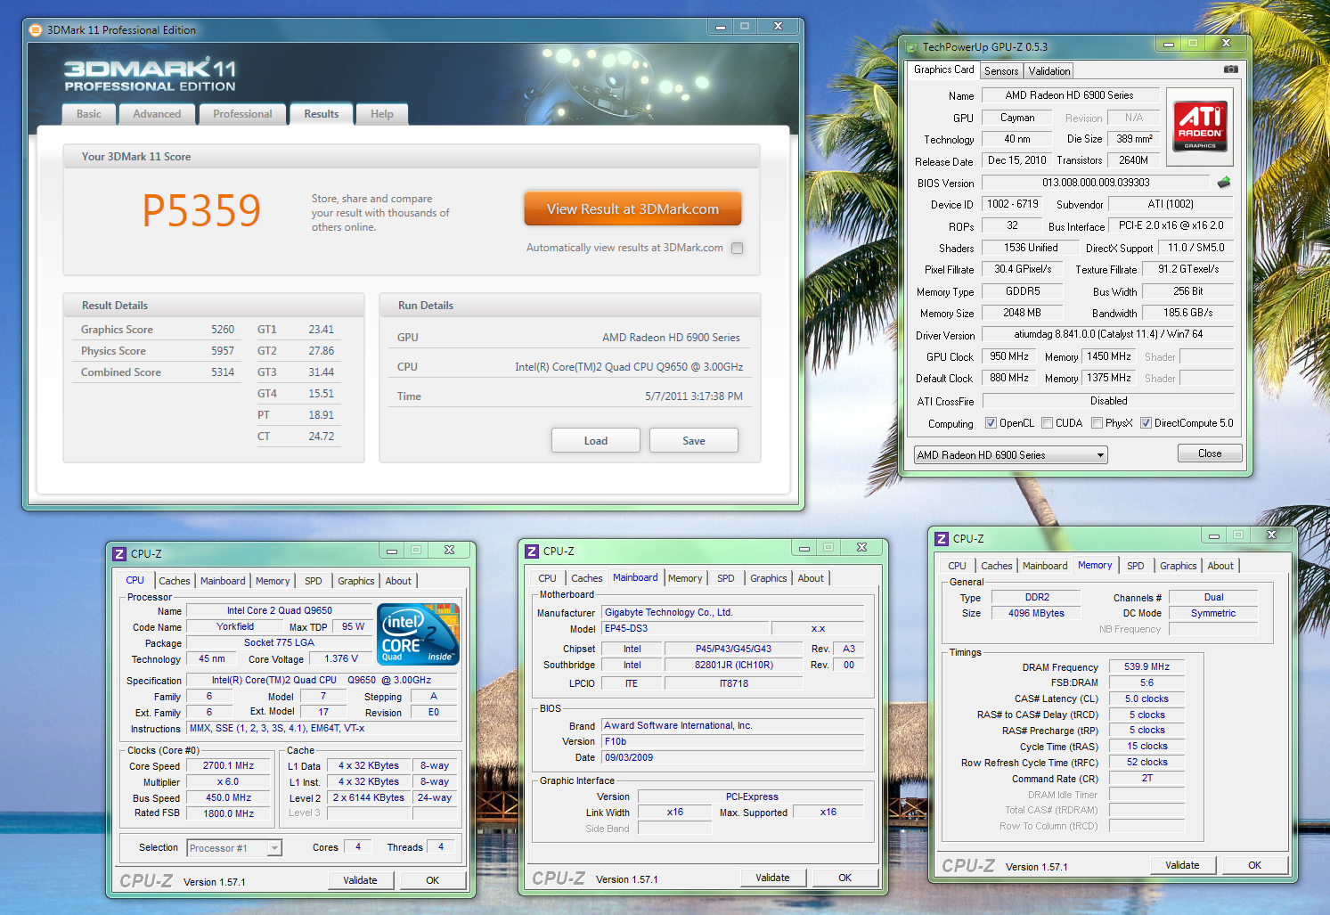This screenshot has height=915, width=1330.
Task: Open About tab in the CPU-Z CPU window
Action: coord(398,581)
